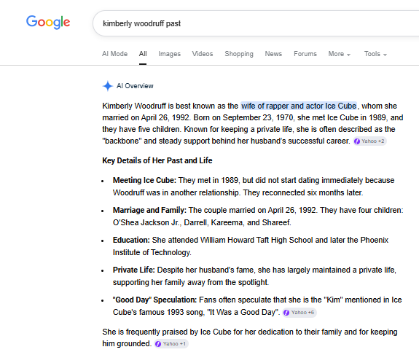Click the '"Good Day" Speculation:' bullet label
This screenshot has width=419, height=363.
pyautogui.click(x=154, y=300)
